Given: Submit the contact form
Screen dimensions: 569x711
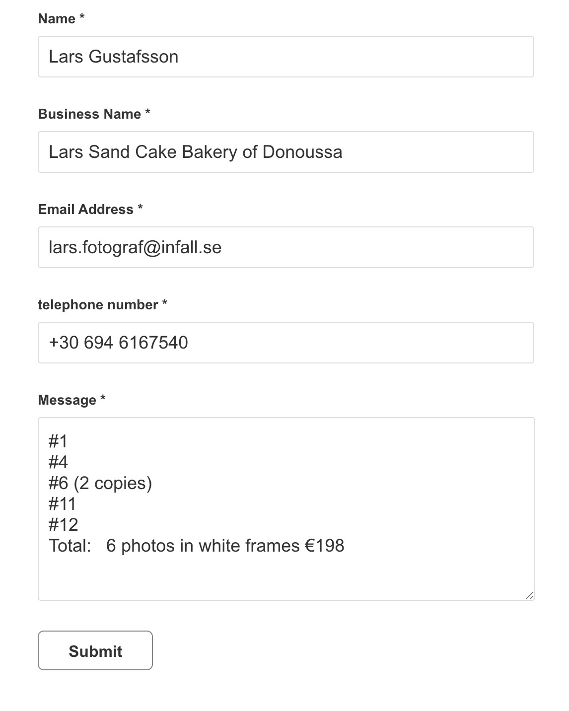Looking at the screenshot, I should pyautogui.click(x=95, y=650).
